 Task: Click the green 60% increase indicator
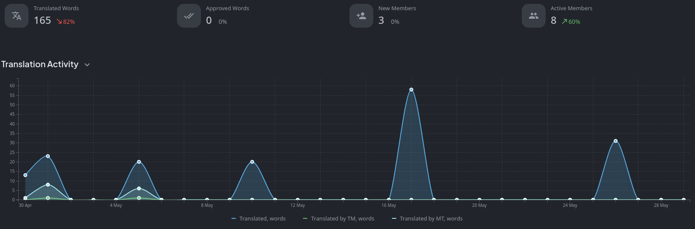point(571,22)
